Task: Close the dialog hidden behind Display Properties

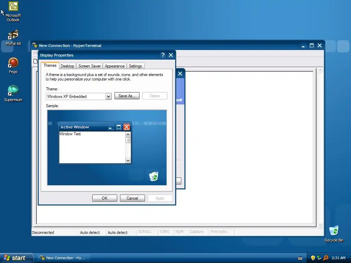Action: [180, 74]
